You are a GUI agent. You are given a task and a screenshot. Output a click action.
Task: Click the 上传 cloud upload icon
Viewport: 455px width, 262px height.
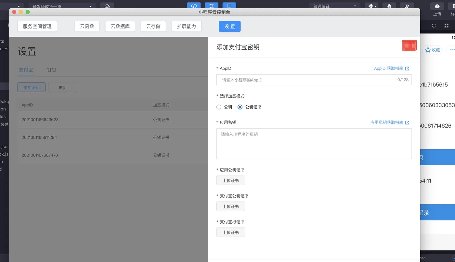[x=437, y=6]
